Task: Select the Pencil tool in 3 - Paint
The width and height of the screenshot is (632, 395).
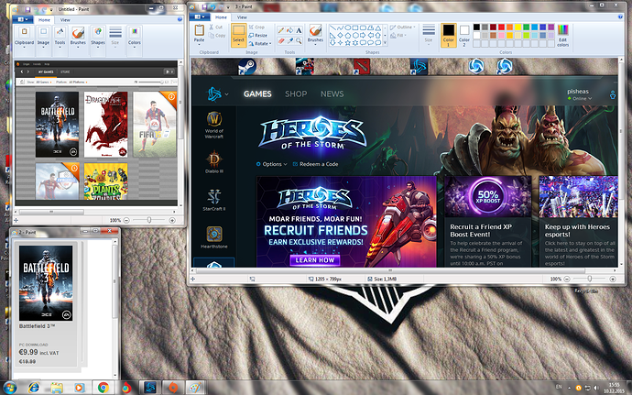Action: 281,30
